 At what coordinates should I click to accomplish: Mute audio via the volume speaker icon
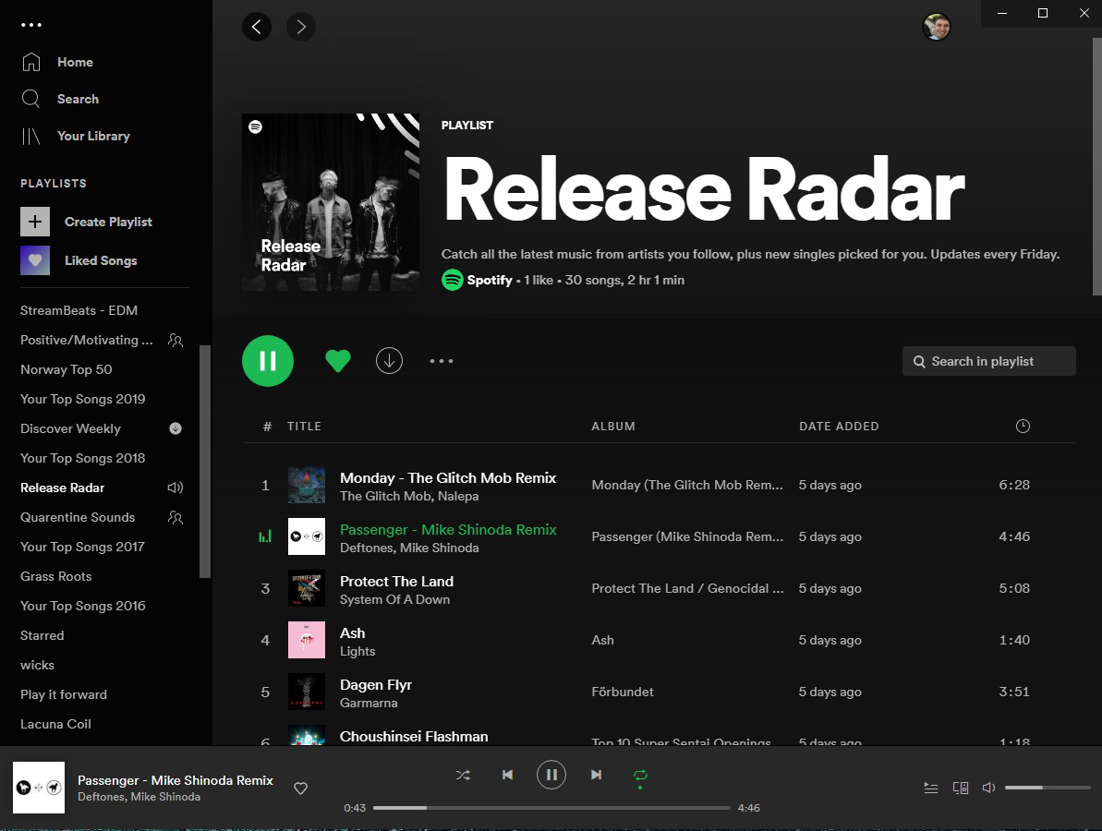click(988, 788)
